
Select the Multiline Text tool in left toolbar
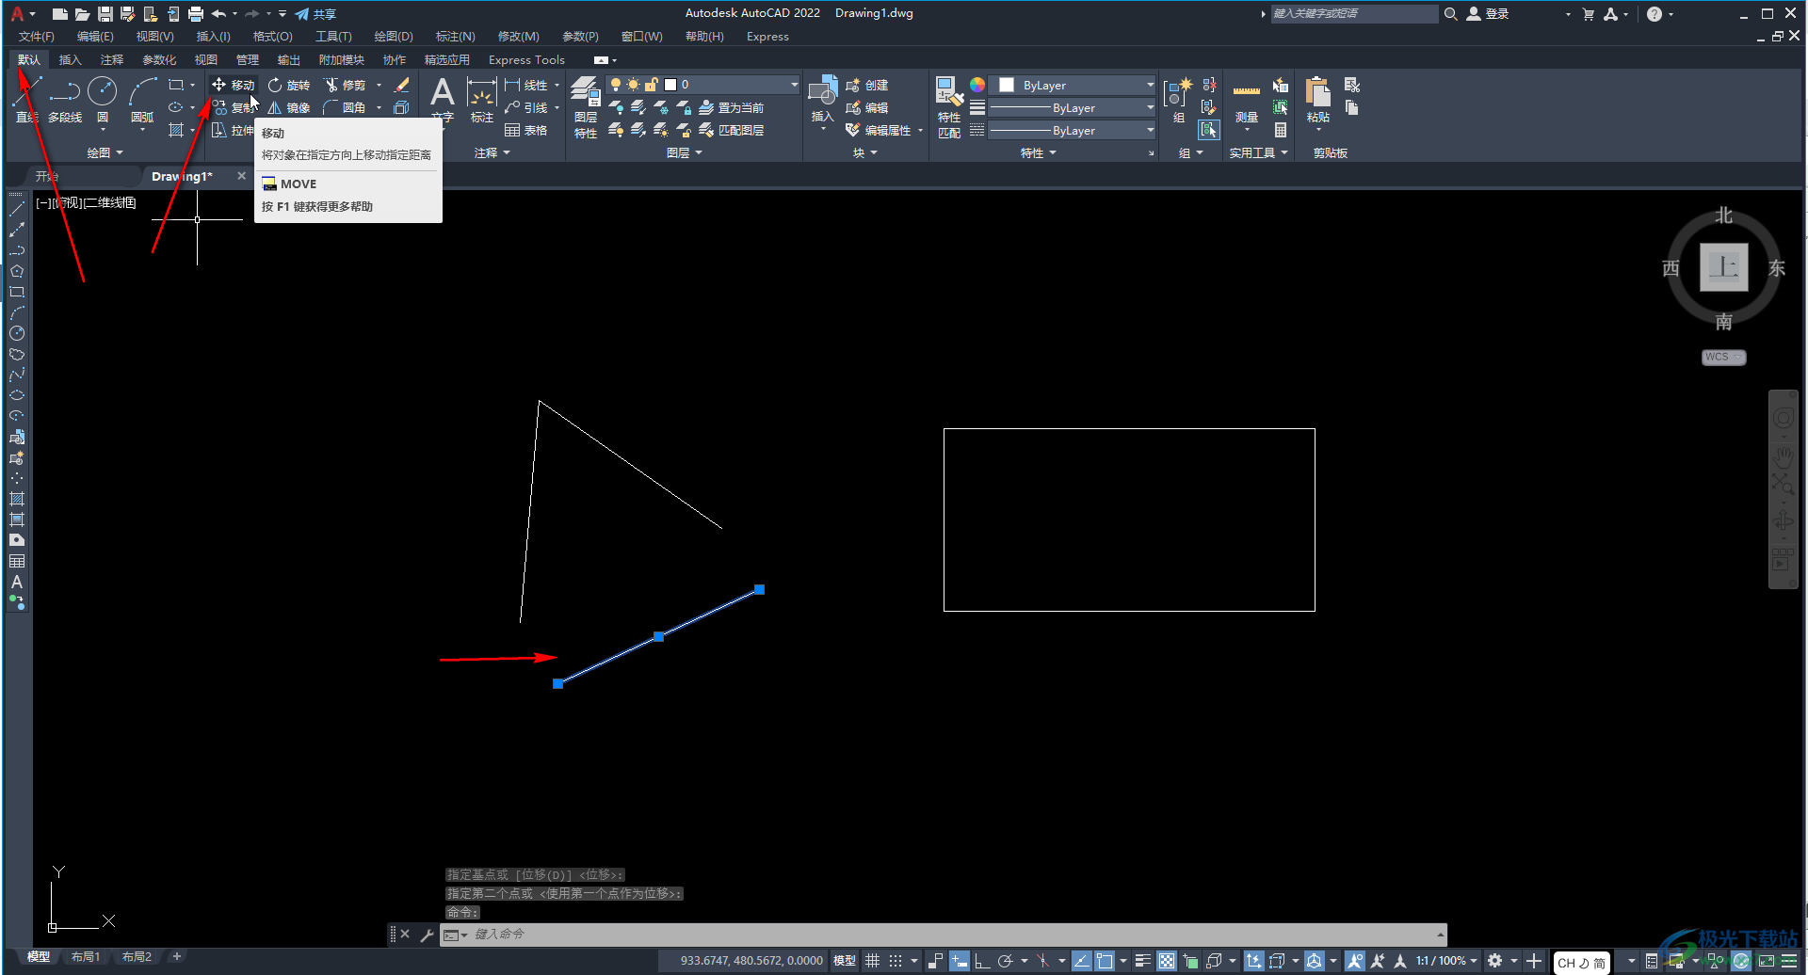[17, 582]
